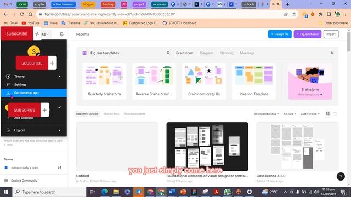Click Explore Community link
The height and width of the screenshot is (197, 351).
[x=24, y=181]
